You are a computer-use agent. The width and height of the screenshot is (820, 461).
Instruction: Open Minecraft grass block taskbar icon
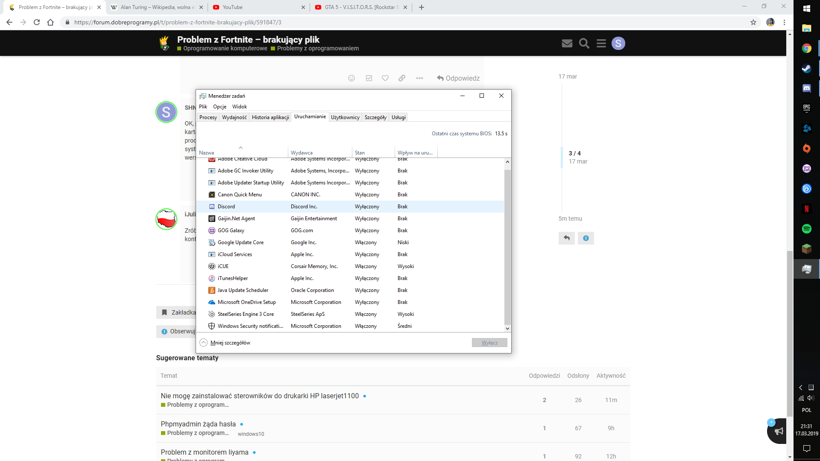pyautogui.click(x=806, y=249)
